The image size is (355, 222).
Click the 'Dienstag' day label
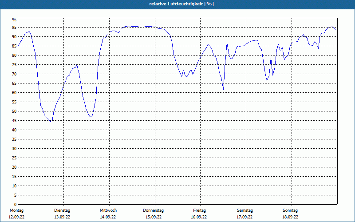coord(62,210)
